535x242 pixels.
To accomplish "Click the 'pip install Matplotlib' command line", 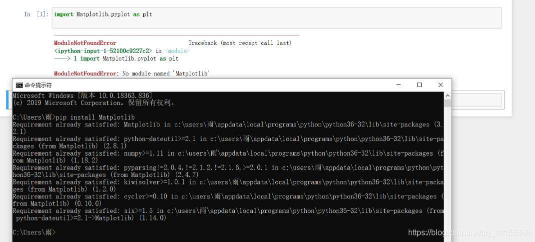I will [74, 117].
